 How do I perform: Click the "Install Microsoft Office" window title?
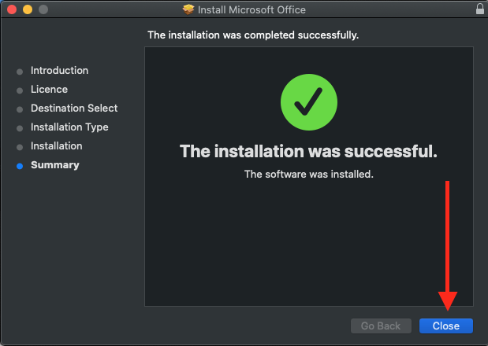(x=252, y=10)
